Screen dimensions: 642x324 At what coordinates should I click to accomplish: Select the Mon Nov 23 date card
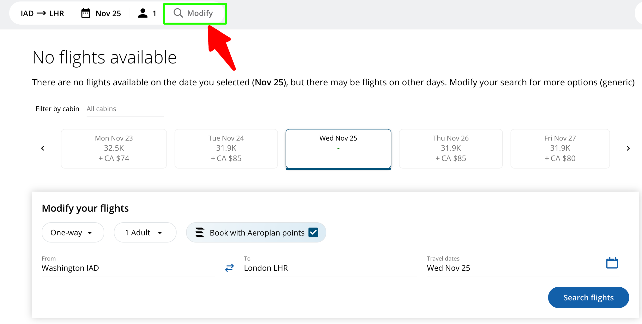[x=114, y=149]
